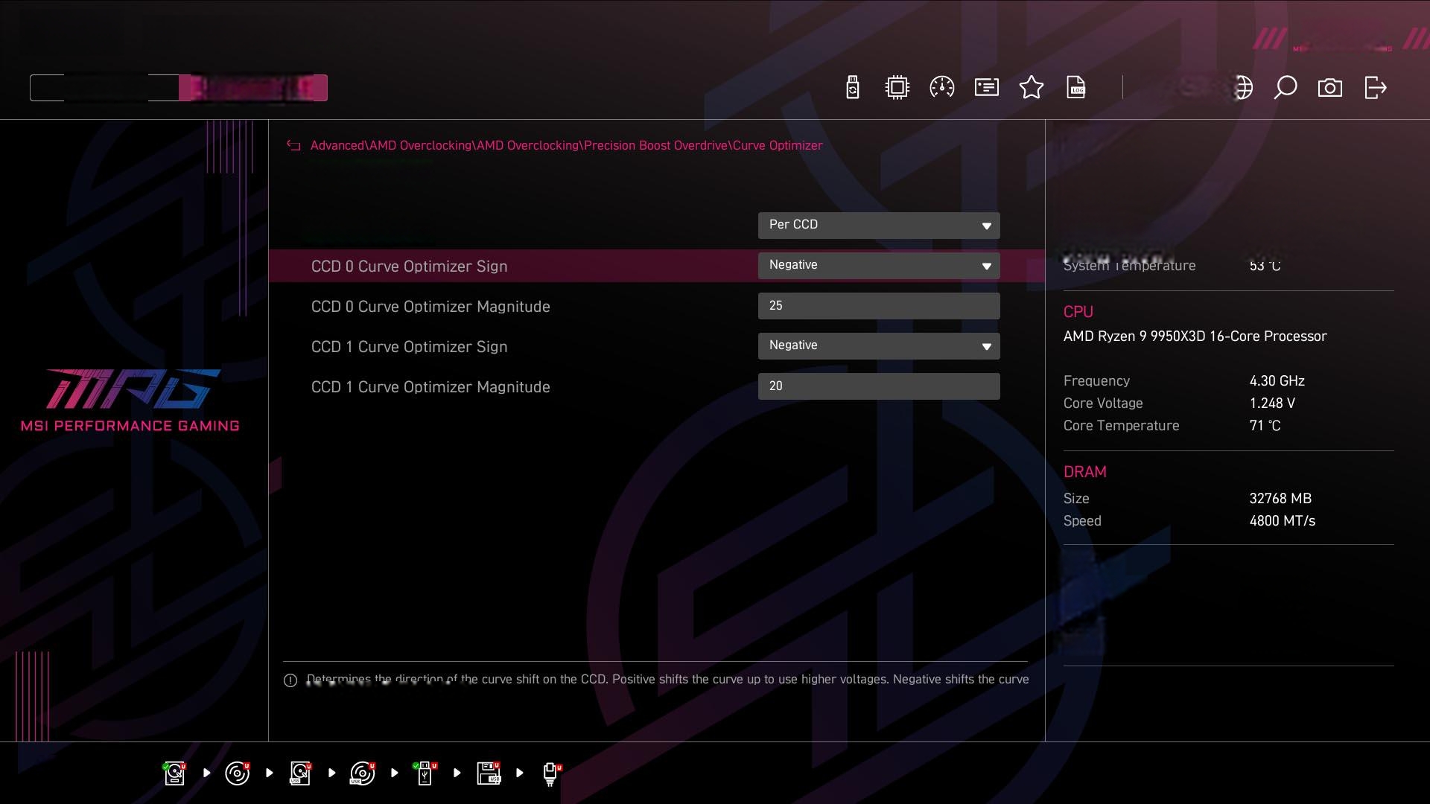Click the info icon beside the help description
Viewport: 1430px width, 804px height.
point(290,680)
